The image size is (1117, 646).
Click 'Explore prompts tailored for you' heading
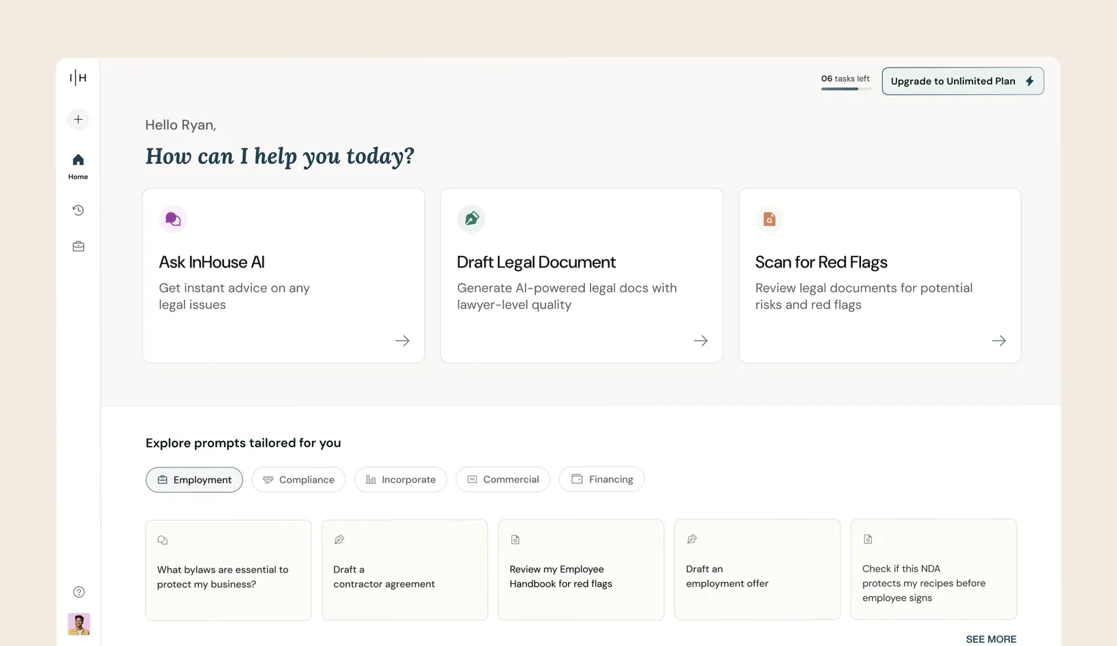243,443
